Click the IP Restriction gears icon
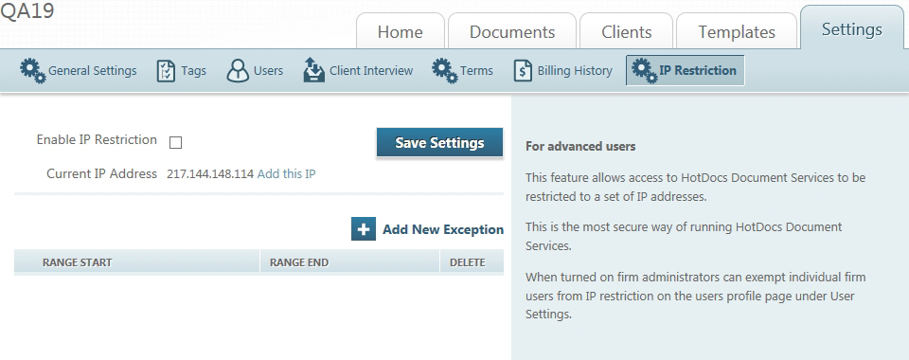 pos(644,71)
